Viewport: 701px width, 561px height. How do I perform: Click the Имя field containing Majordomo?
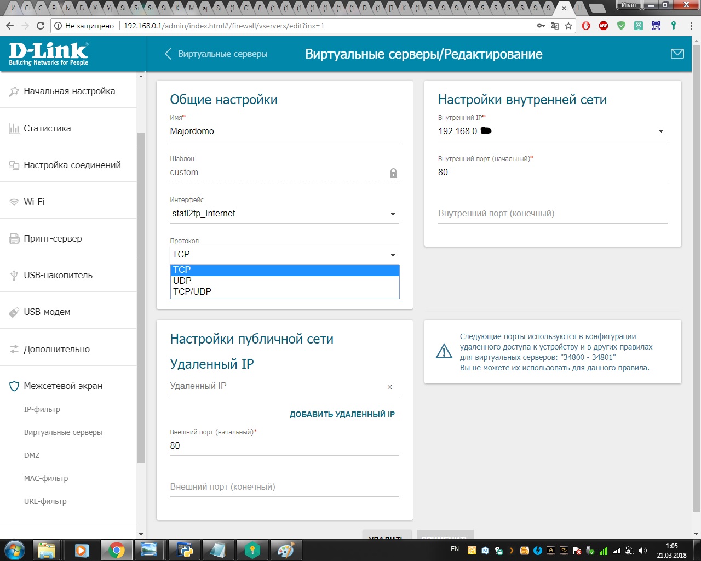pos(284,131)
